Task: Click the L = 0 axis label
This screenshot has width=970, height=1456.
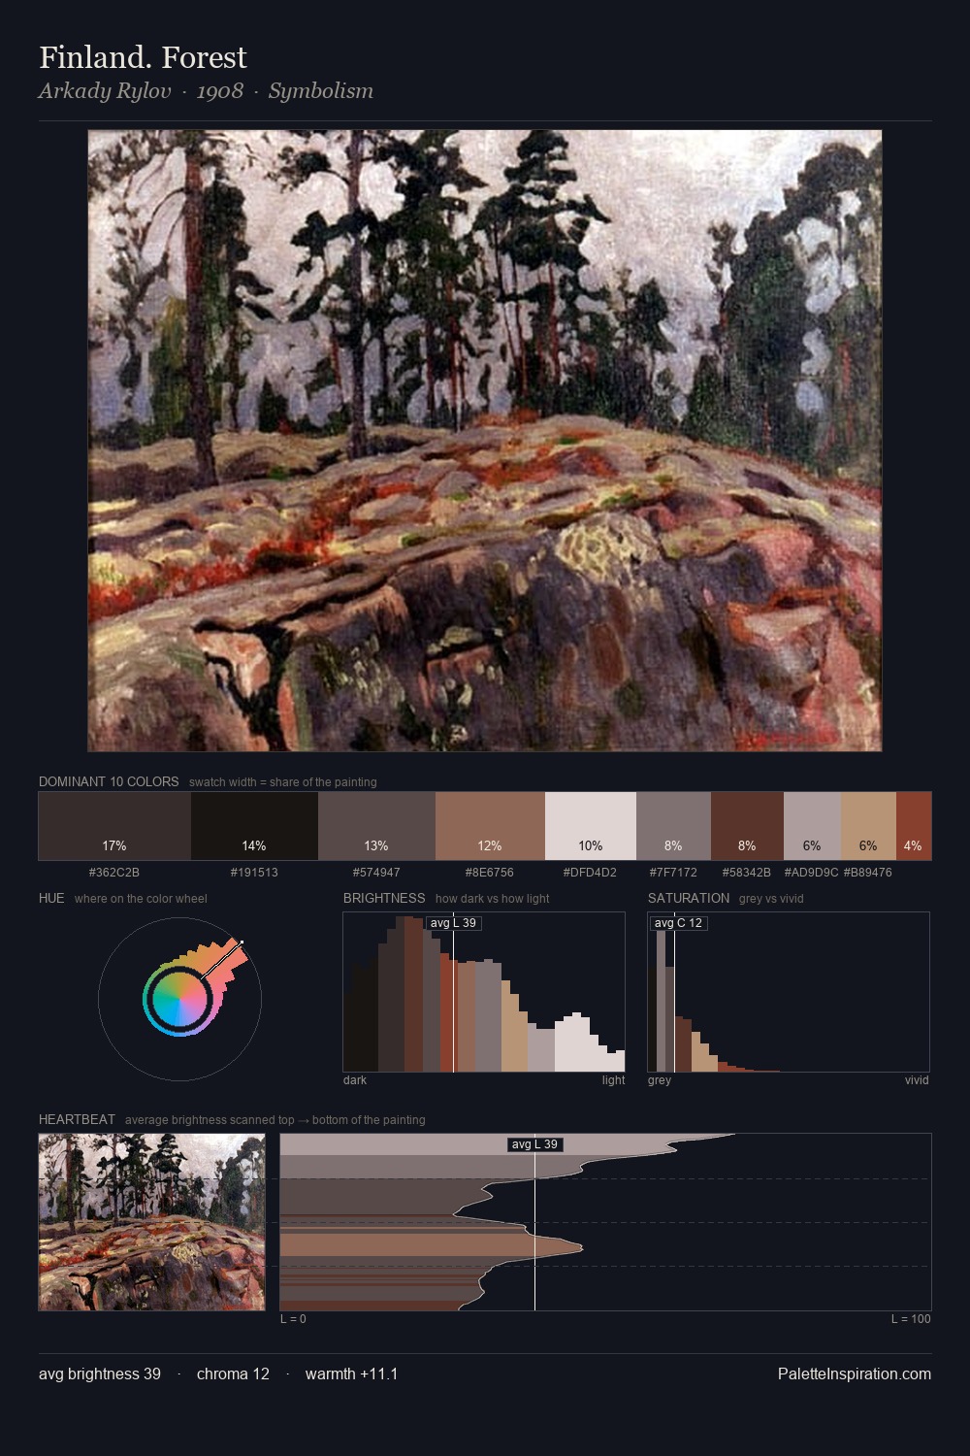Action: pyautogui.click(x=293, y=1319)
